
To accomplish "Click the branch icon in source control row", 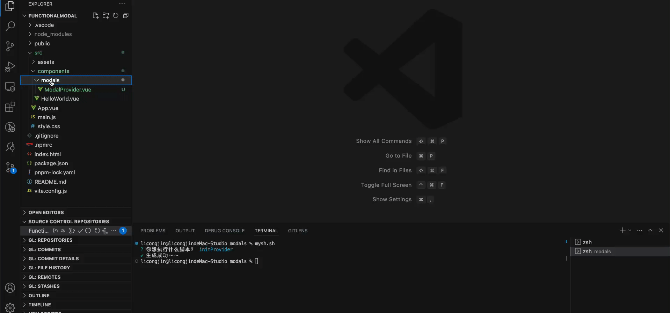I will tap(55, 231).
